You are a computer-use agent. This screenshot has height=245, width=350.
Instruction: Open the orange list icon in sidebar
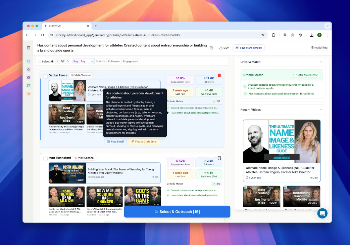point(29,93)
